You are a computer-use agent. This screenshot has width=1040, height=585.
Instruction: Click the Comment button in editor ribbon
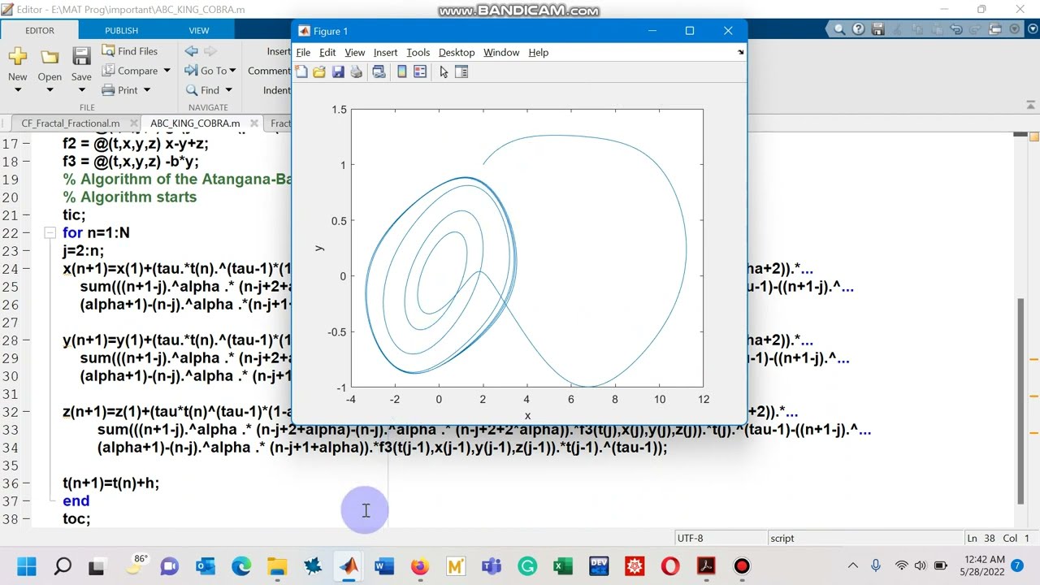point(269,71)
